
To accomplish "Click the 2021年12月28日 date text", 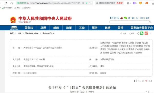I will [x=30, y=73].
